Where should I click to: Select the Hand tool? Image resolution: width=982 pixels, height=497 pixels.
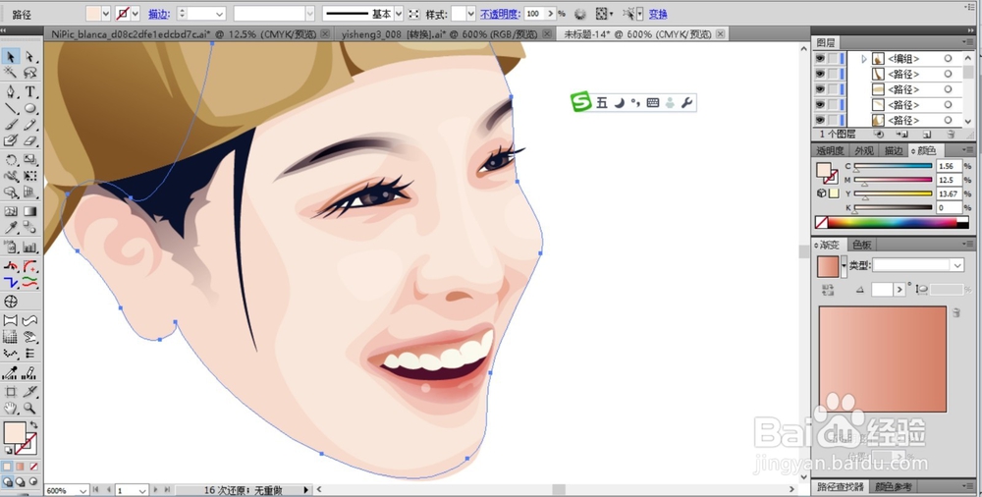coord(11,408)
